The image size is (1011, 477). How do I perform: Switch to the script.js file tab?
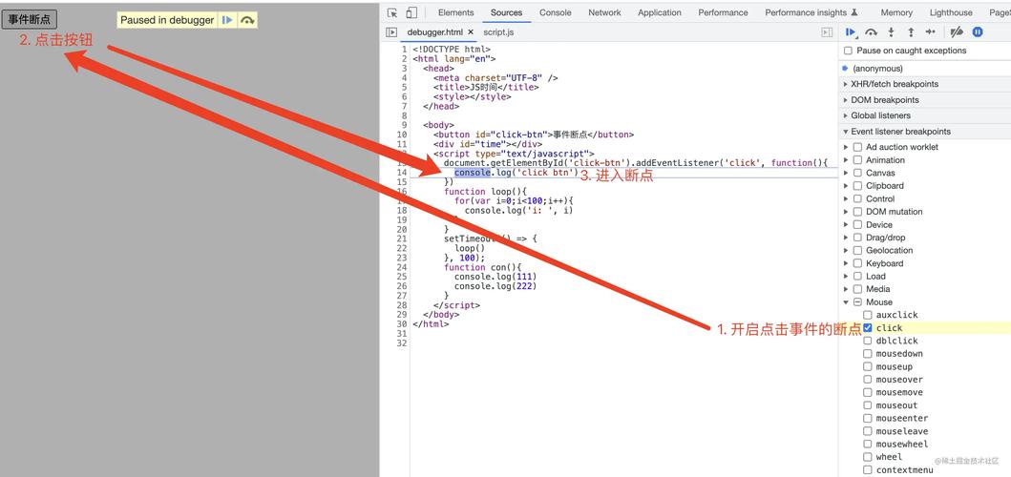498,31
